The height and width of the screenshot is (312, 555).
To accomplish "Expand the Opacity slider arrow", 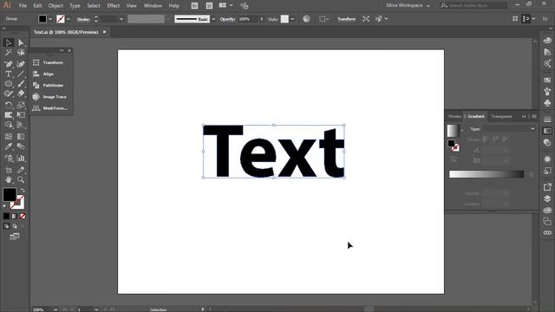I will pyautogui.click(x=262, y=19).
